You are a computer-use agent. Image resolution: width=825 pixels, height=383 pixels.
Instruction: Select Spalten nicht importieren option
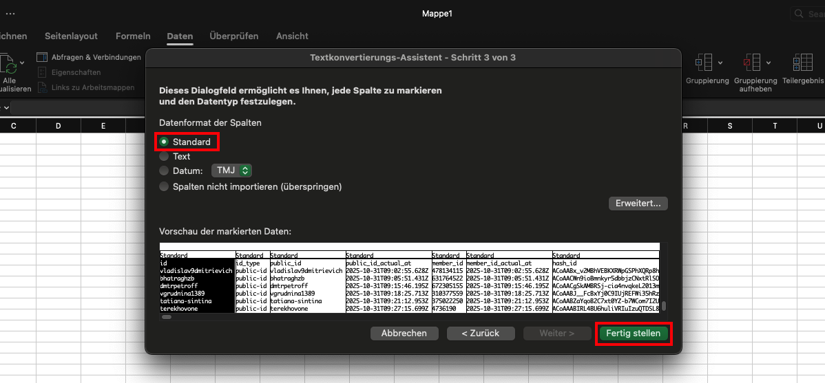[x=164, y=186]
